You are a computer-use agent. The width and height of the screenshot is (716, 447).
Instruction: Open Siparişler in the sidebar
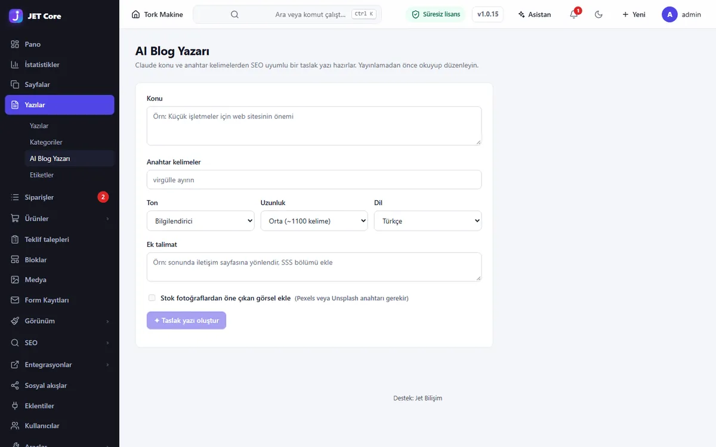[x=60, y=197]
